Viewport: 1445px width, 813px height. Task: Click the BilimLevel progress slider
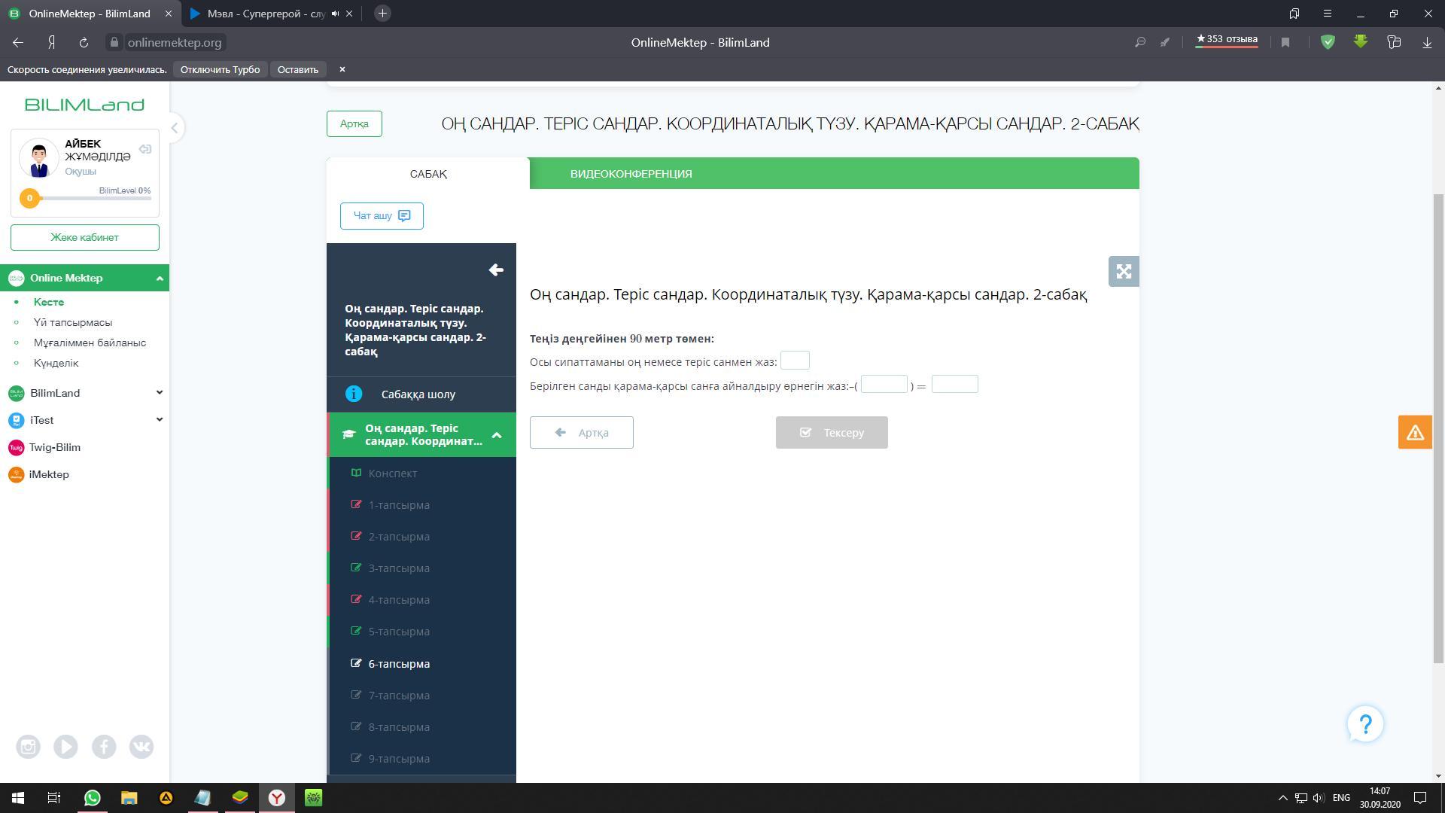pyautogui.click(x=90, y=199)
